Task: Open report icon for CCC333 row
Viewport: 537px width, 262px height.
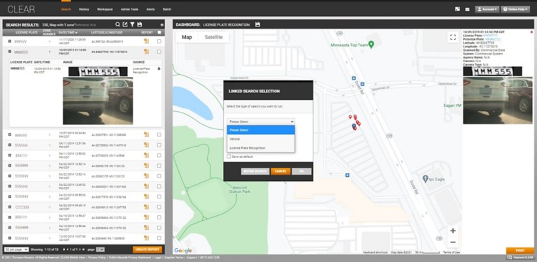Action: (x=146, y=207)
